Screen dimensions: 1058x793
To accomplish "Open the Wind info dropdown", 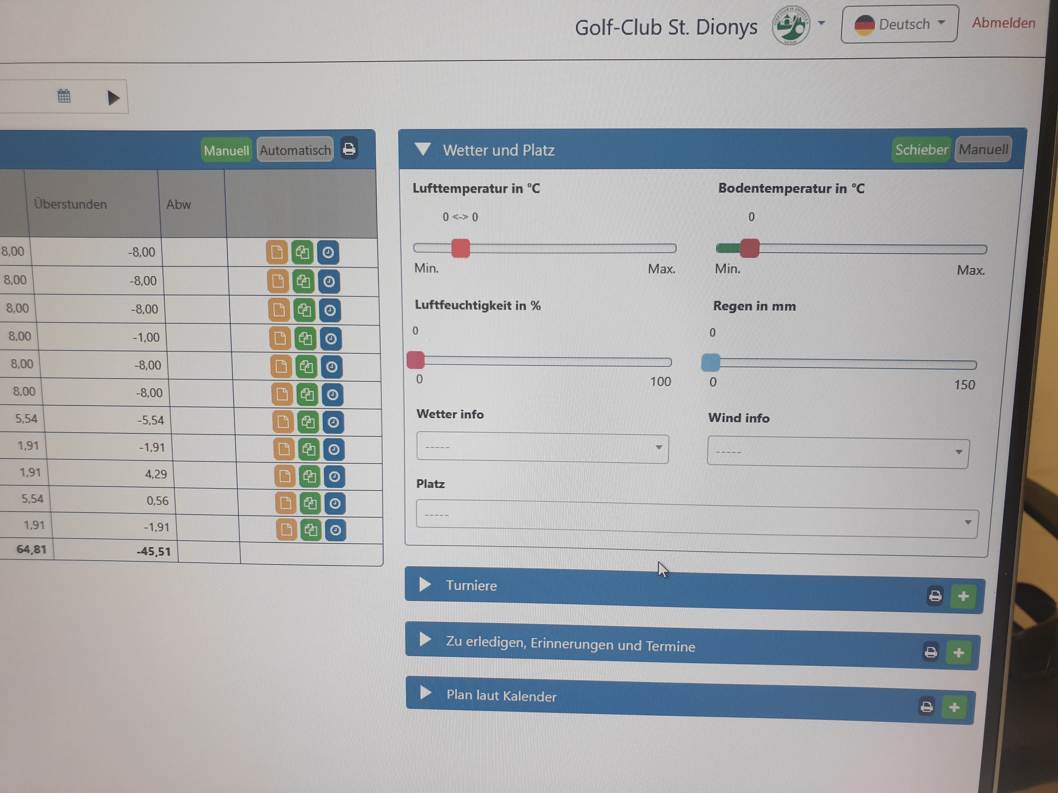I will tap(838, 452).
